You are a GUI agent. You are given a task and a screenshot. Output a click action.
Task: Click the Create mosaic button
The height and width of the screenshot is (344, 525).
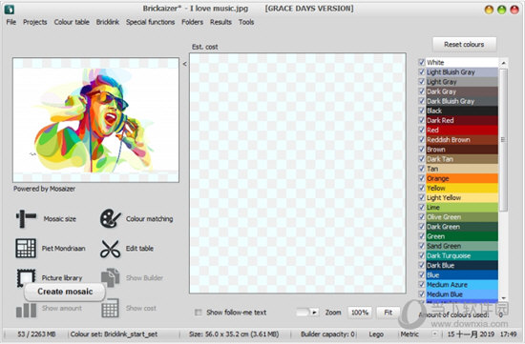tap(65, 292)
